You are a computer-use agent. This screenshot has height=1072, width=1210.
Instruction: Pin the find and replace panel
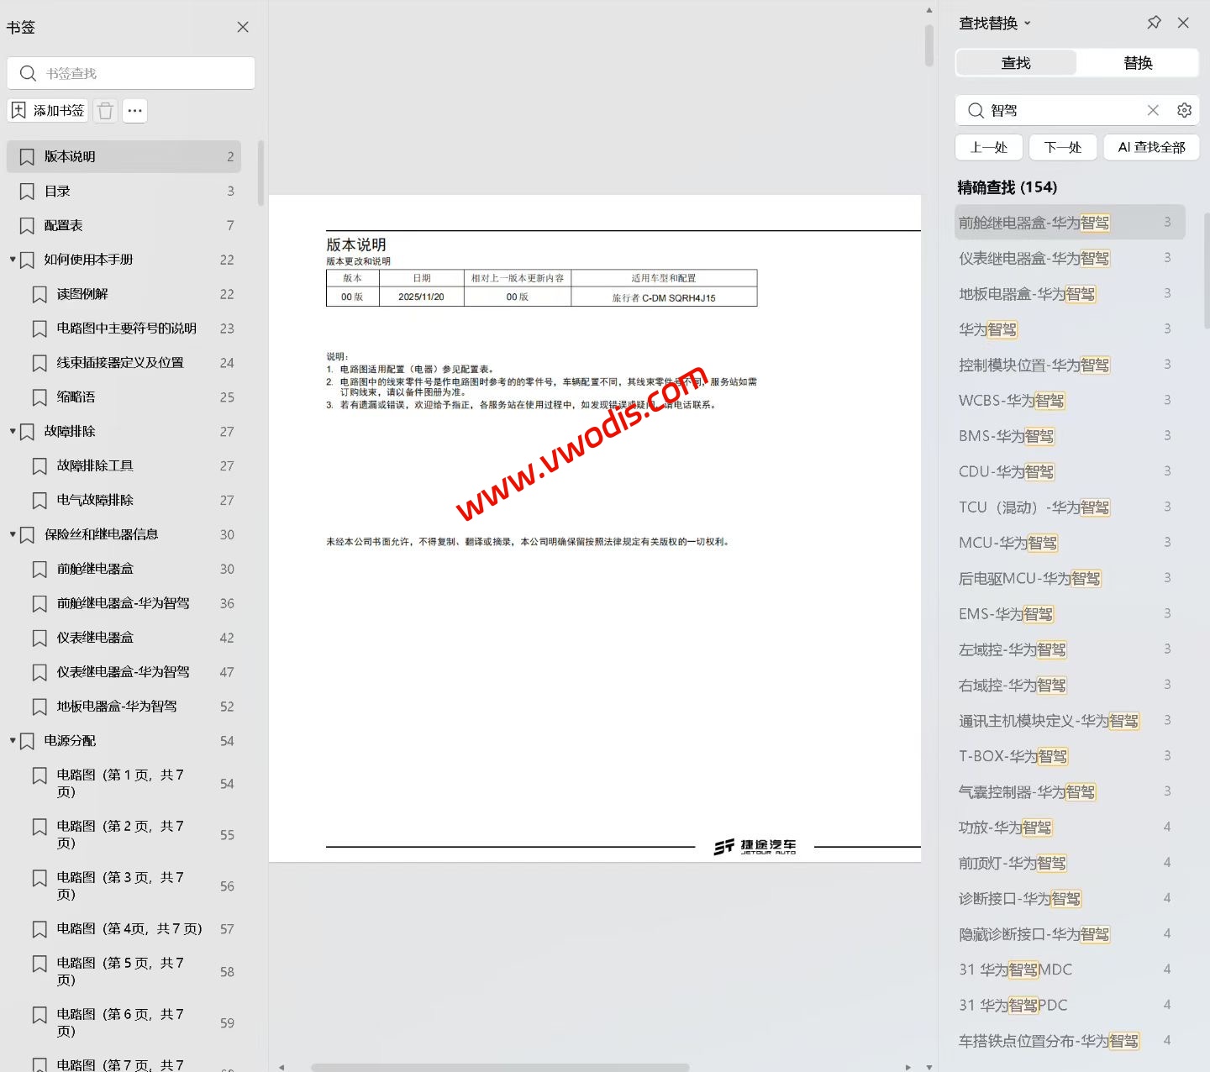pyautogui.click(x=1154, y=23)
